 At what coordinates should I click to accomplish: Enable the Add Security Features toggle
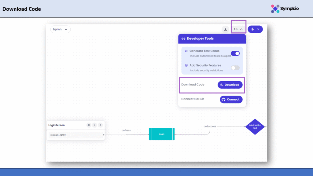point(235,68)
